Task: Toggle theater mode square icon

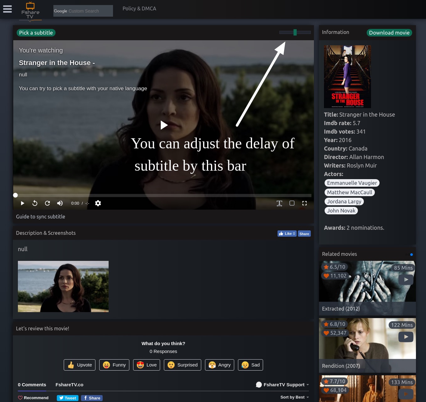Action: coord(292,203)
